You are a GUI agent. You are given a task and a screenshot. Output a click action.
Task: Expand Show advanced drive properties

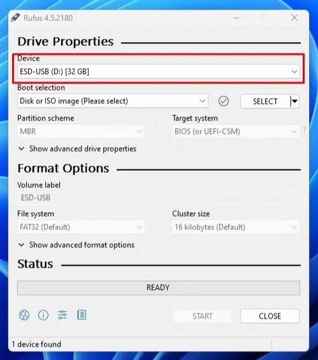click(x=77, y=148)
